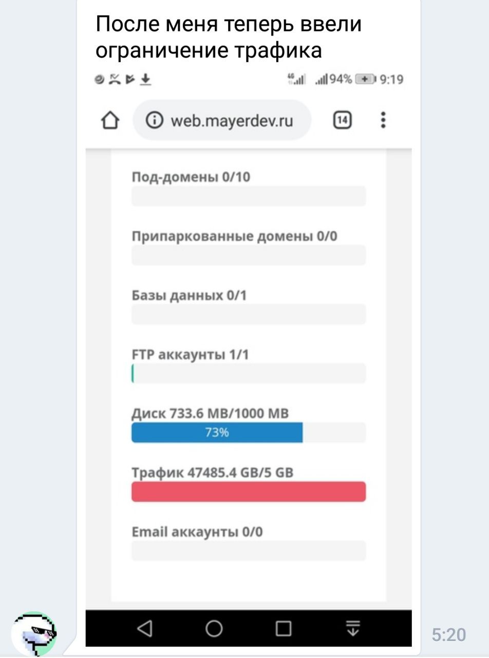Image resolution: width=489 pixels, height=658 pixels.
Task: Open the tab switcher showing 14
Action: tap(343, 121)
